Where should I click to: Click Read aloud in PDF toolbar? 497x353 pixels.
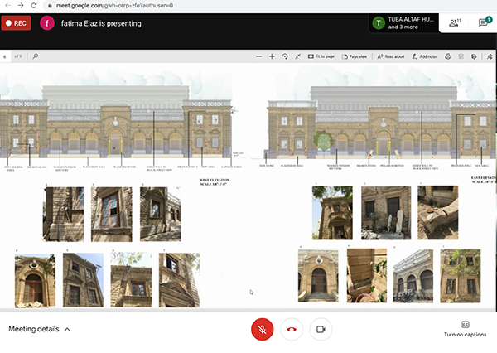point(389,56)
